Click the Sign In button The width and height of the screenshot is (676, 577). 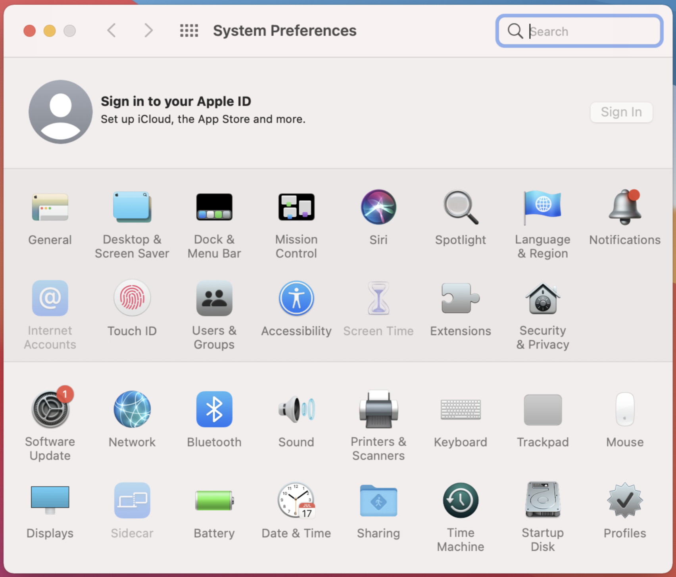[x=621, y=112]
